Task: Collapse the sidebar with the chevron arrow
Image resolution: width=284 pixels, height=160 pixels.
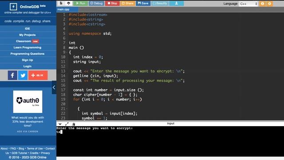Action: point(54,88)
